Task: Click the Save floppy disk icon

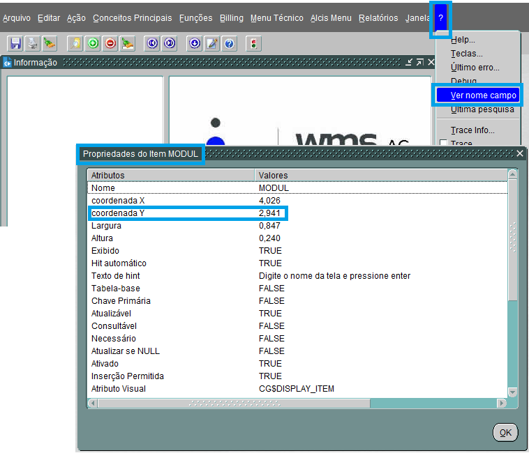Action: coord(15,43)
